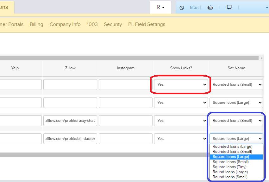Open the Company Info menu item
The width and height of the screenshot is (269, 182).
click(x=65, y=24)
